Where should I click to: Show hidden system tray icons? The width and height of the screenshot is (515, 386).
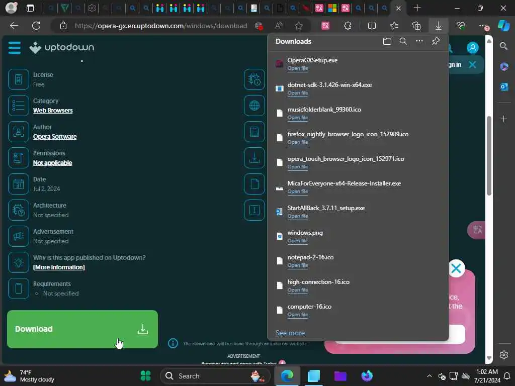coord(430,376)
